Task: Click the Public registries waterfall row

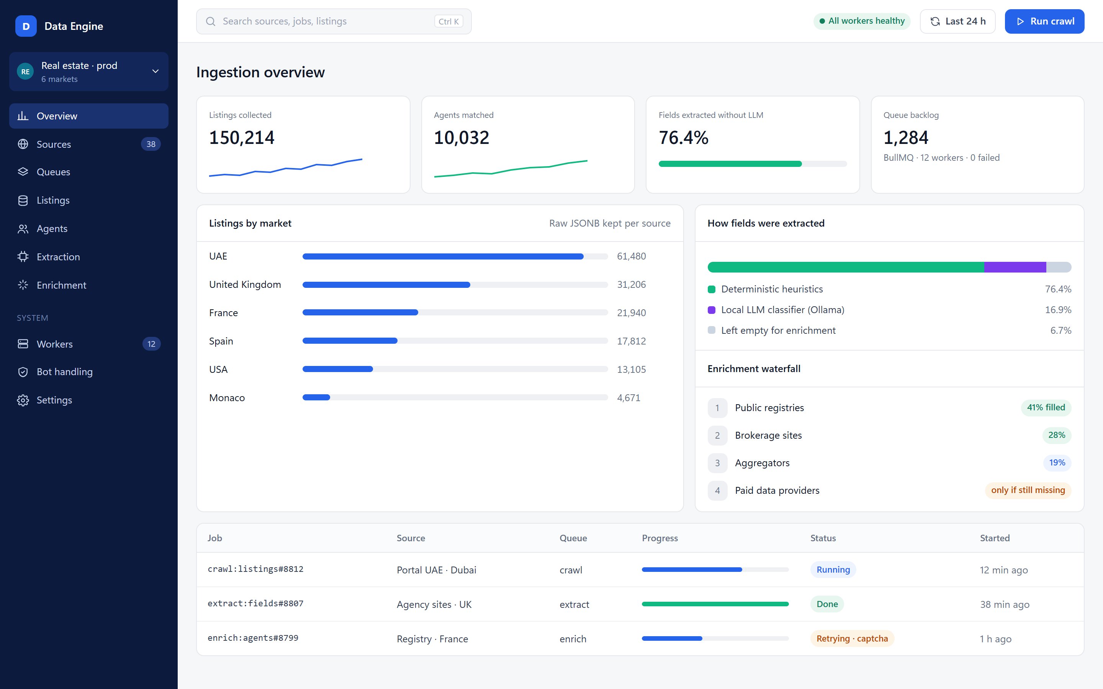Action: click(889, 408)
